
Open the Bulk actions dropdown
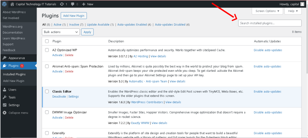(60, 32)
